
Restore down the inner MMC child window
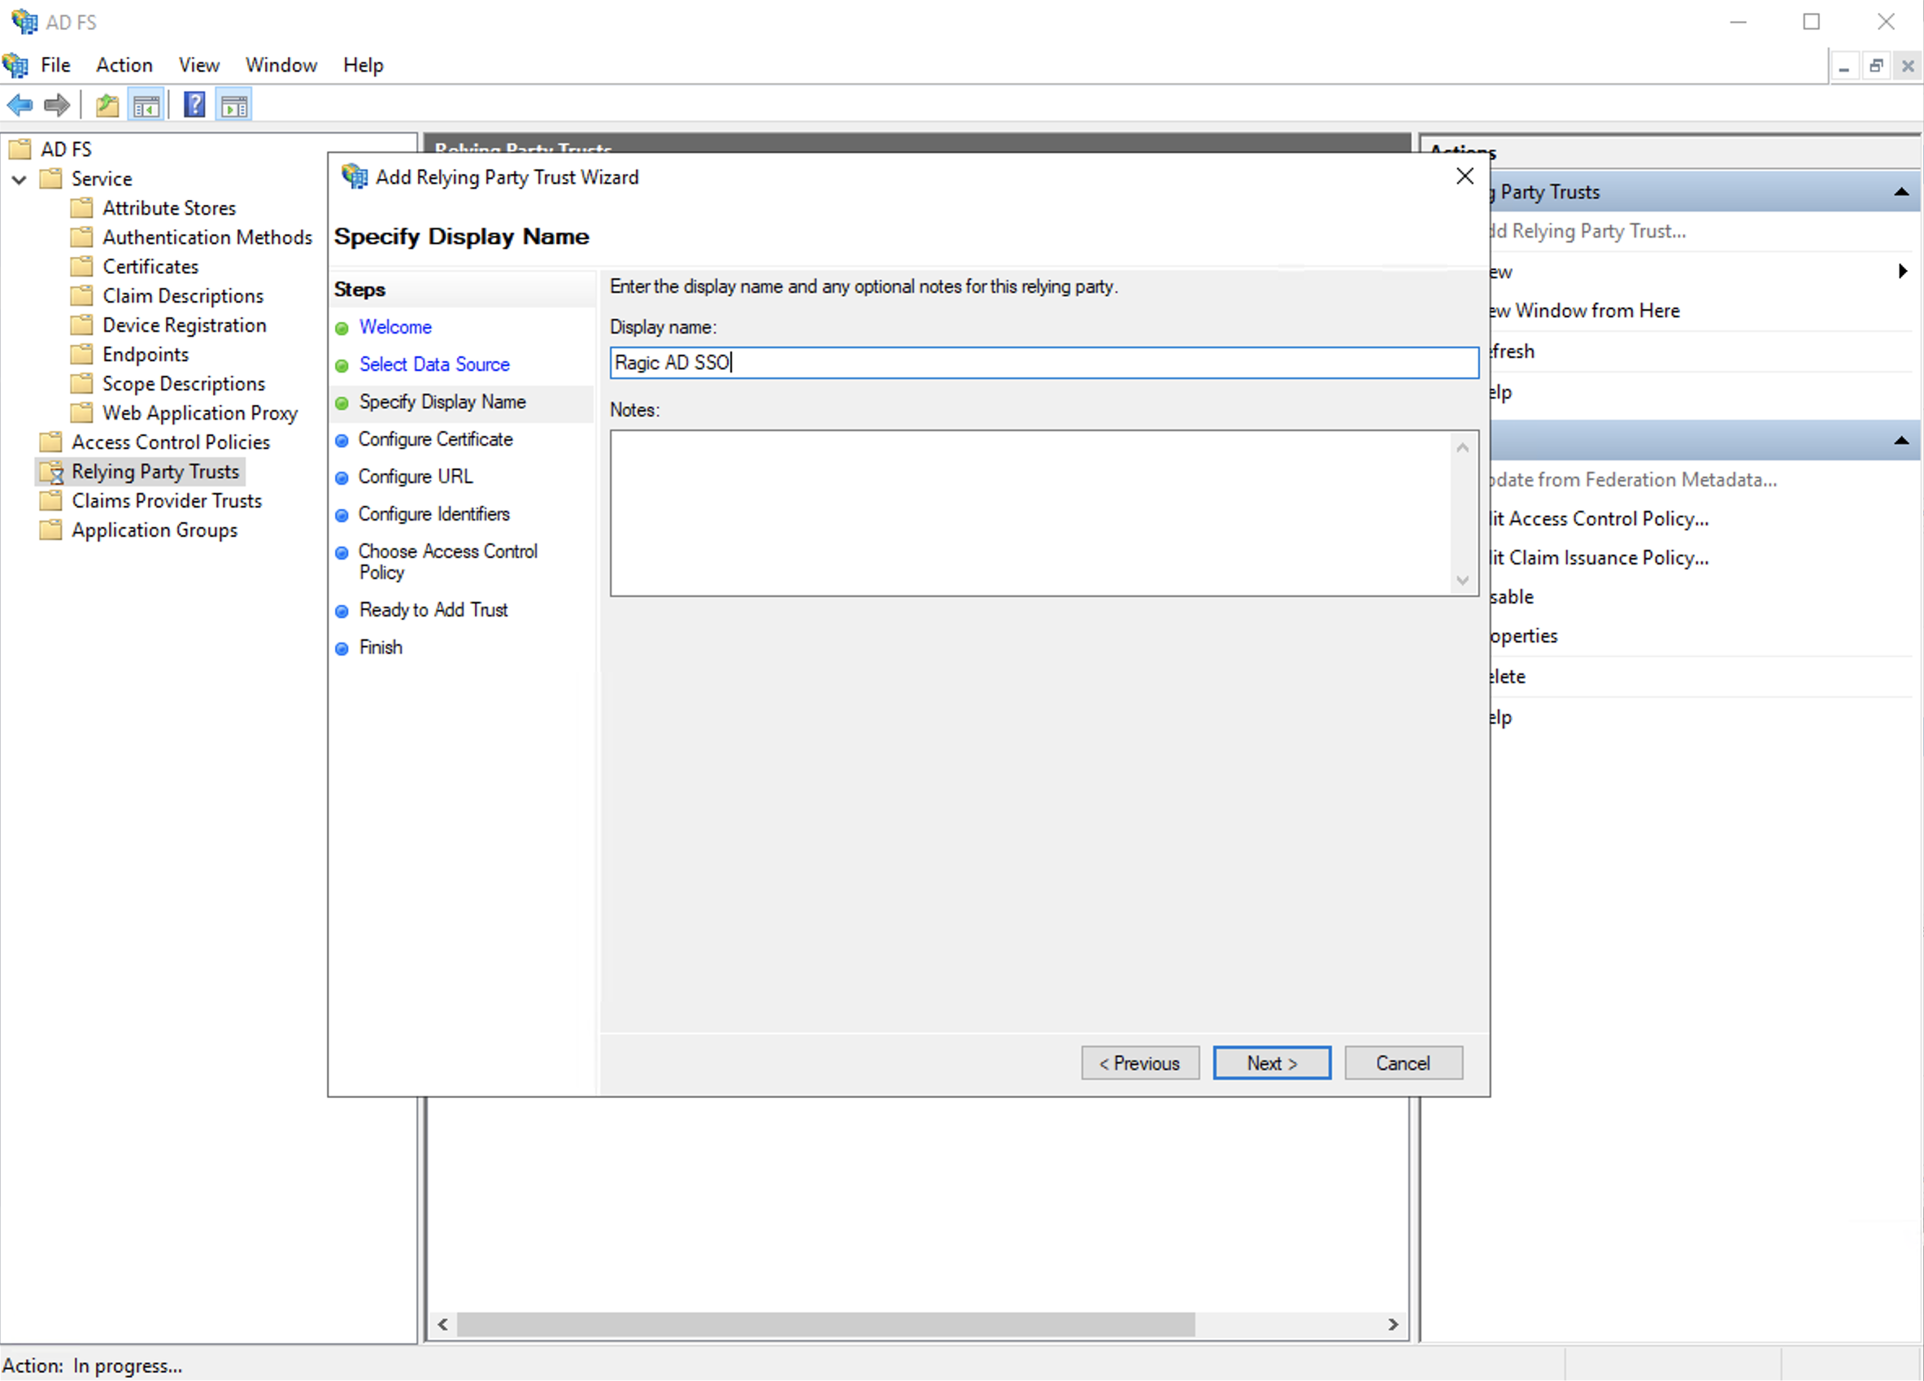(x=1876, y=65)
